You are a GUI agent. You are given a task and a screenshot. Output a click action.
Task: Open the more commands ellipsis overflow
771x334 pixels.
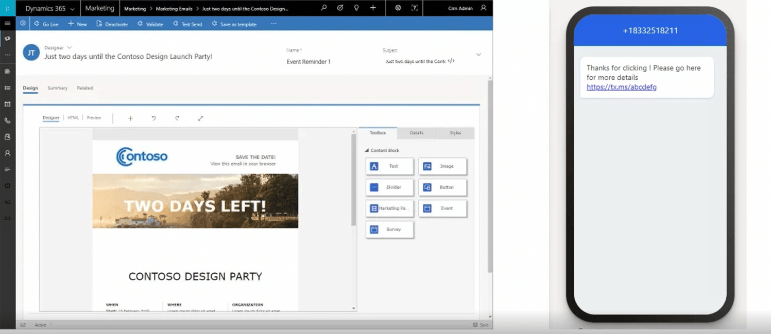273,24
